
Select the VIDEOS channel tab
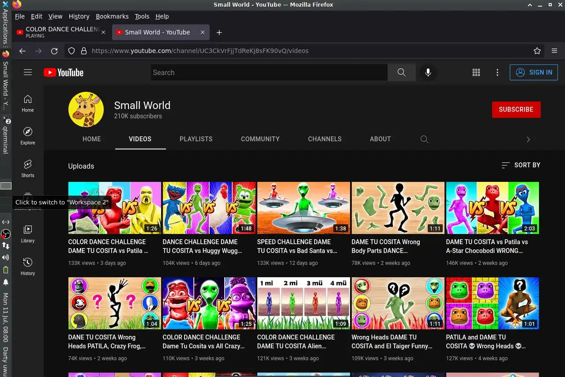click(140, 139)
